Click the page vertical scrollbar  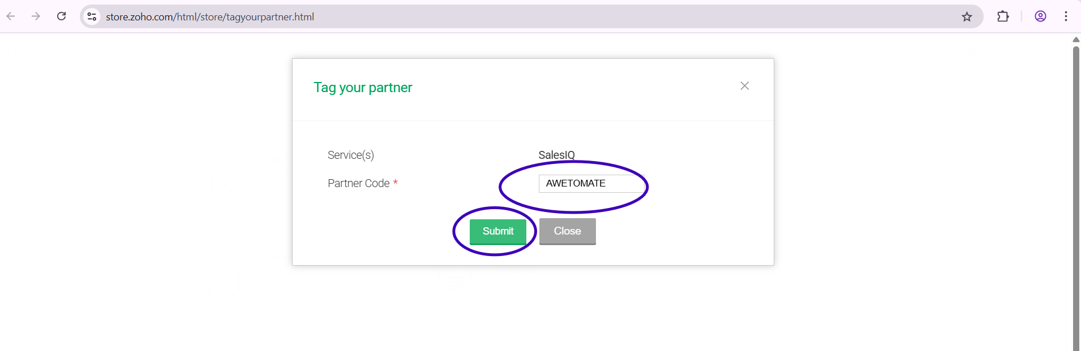tap(1076, 198)
